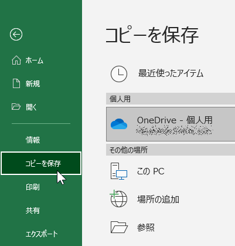
Task: Click the blue OneDrive cloud icon
Action: pyautogui.click(x=119, y=124)
